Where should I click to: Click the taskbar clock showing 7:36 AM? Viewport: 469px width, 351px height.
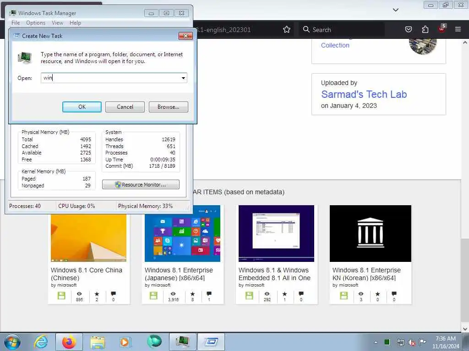[x=446, y=342]
